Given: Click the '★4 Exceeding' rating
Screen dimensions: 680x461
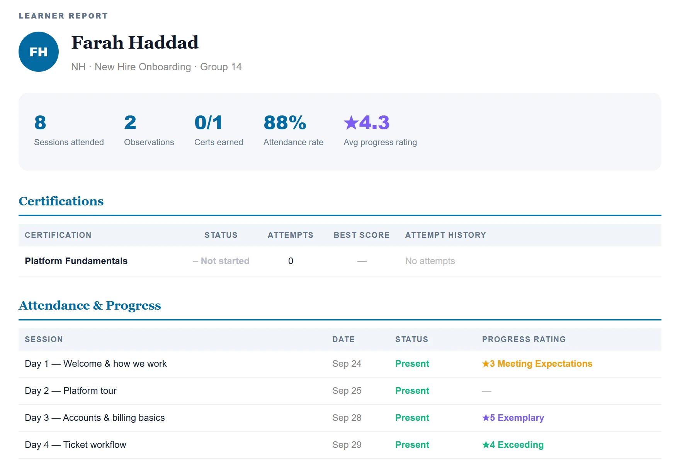Looking at the screenshot, I should 513,445.
